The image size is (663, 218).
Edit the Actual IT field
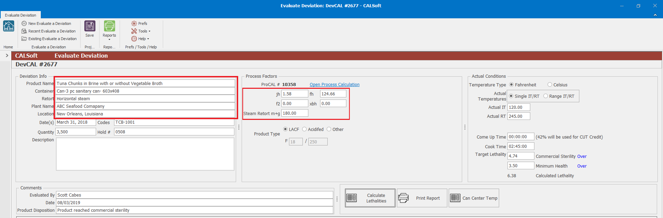pos(519,107)
